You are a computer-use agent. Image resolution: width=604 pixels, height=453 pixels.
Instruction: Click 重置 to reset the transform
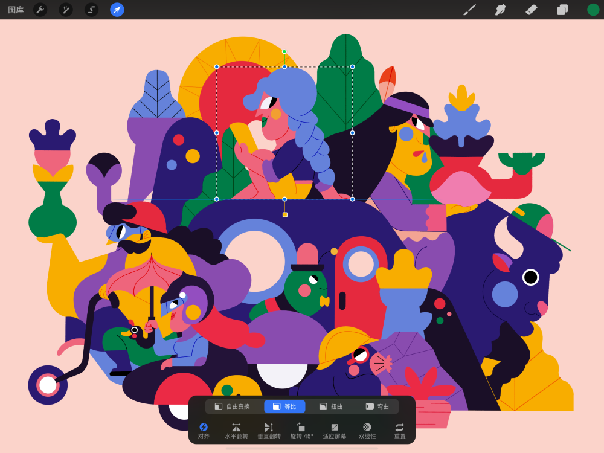tap(400, 431)
